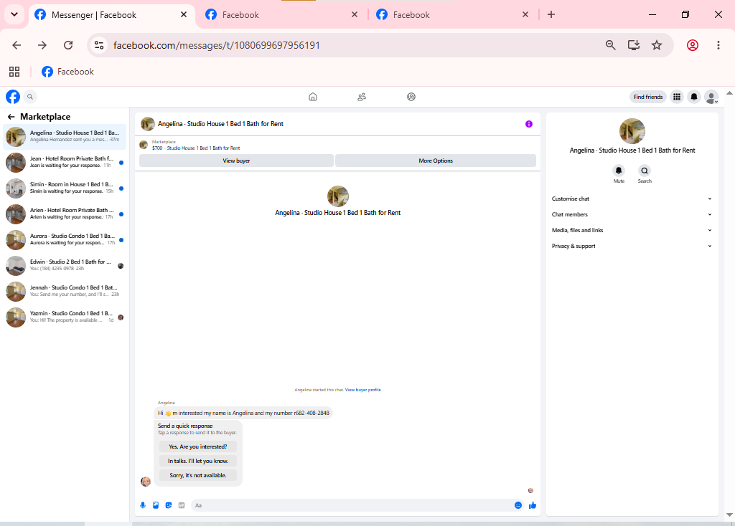This screenshot has height=526, width=735.
Task: Open the notifications bell in header
Action: (694, 97)
